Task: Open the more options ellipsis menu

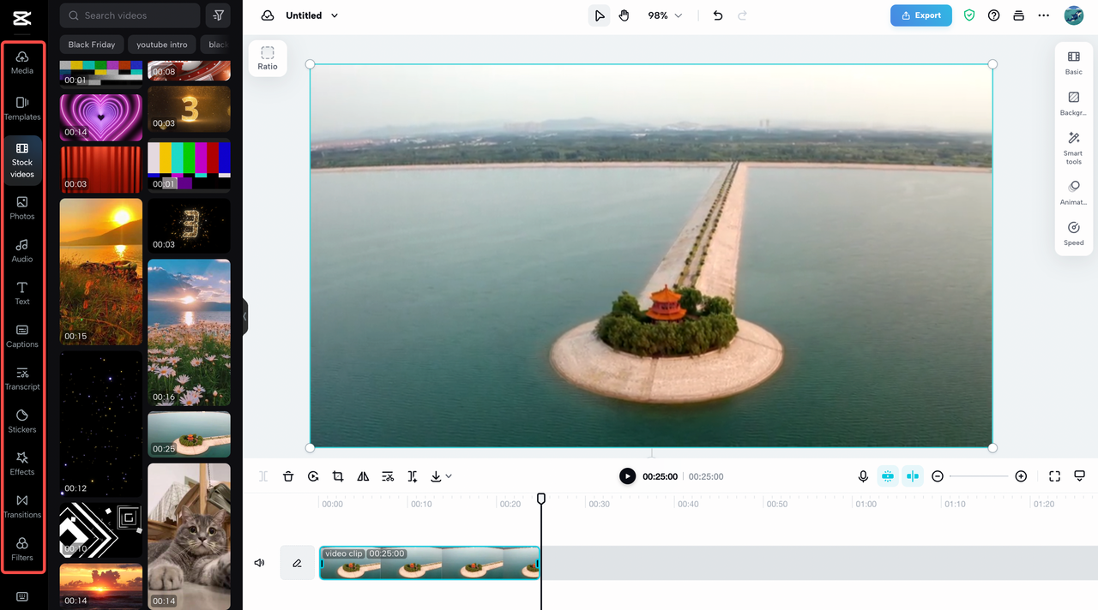Action: [x=1043, y=15]
